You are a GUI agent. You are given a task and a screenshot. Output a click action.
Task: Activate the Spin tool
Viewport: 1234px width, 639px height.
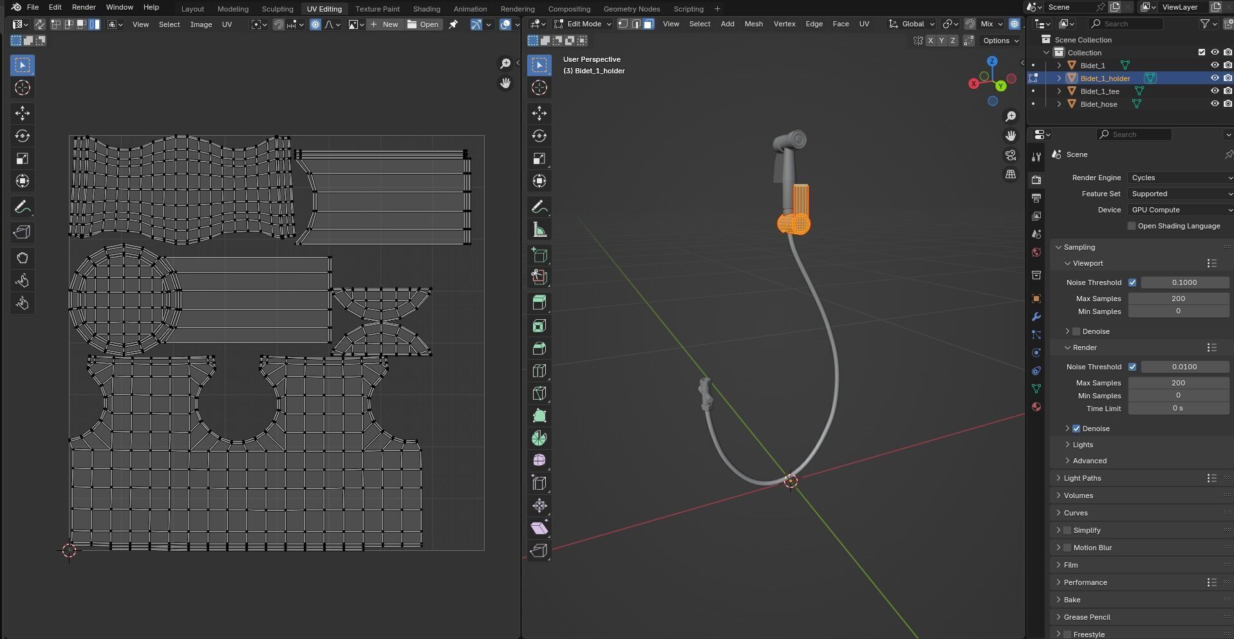tap(539, 438)
